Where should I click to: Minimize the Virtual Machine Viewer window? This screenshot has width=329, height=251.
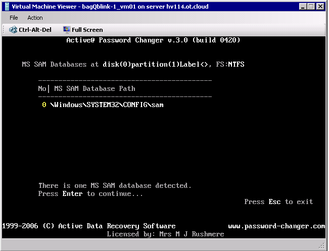303,7
